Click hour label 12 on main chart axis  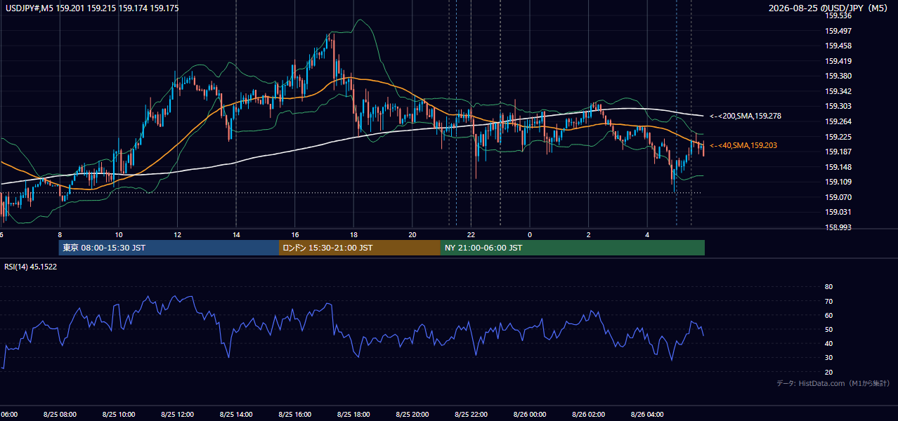click(177, 234)
